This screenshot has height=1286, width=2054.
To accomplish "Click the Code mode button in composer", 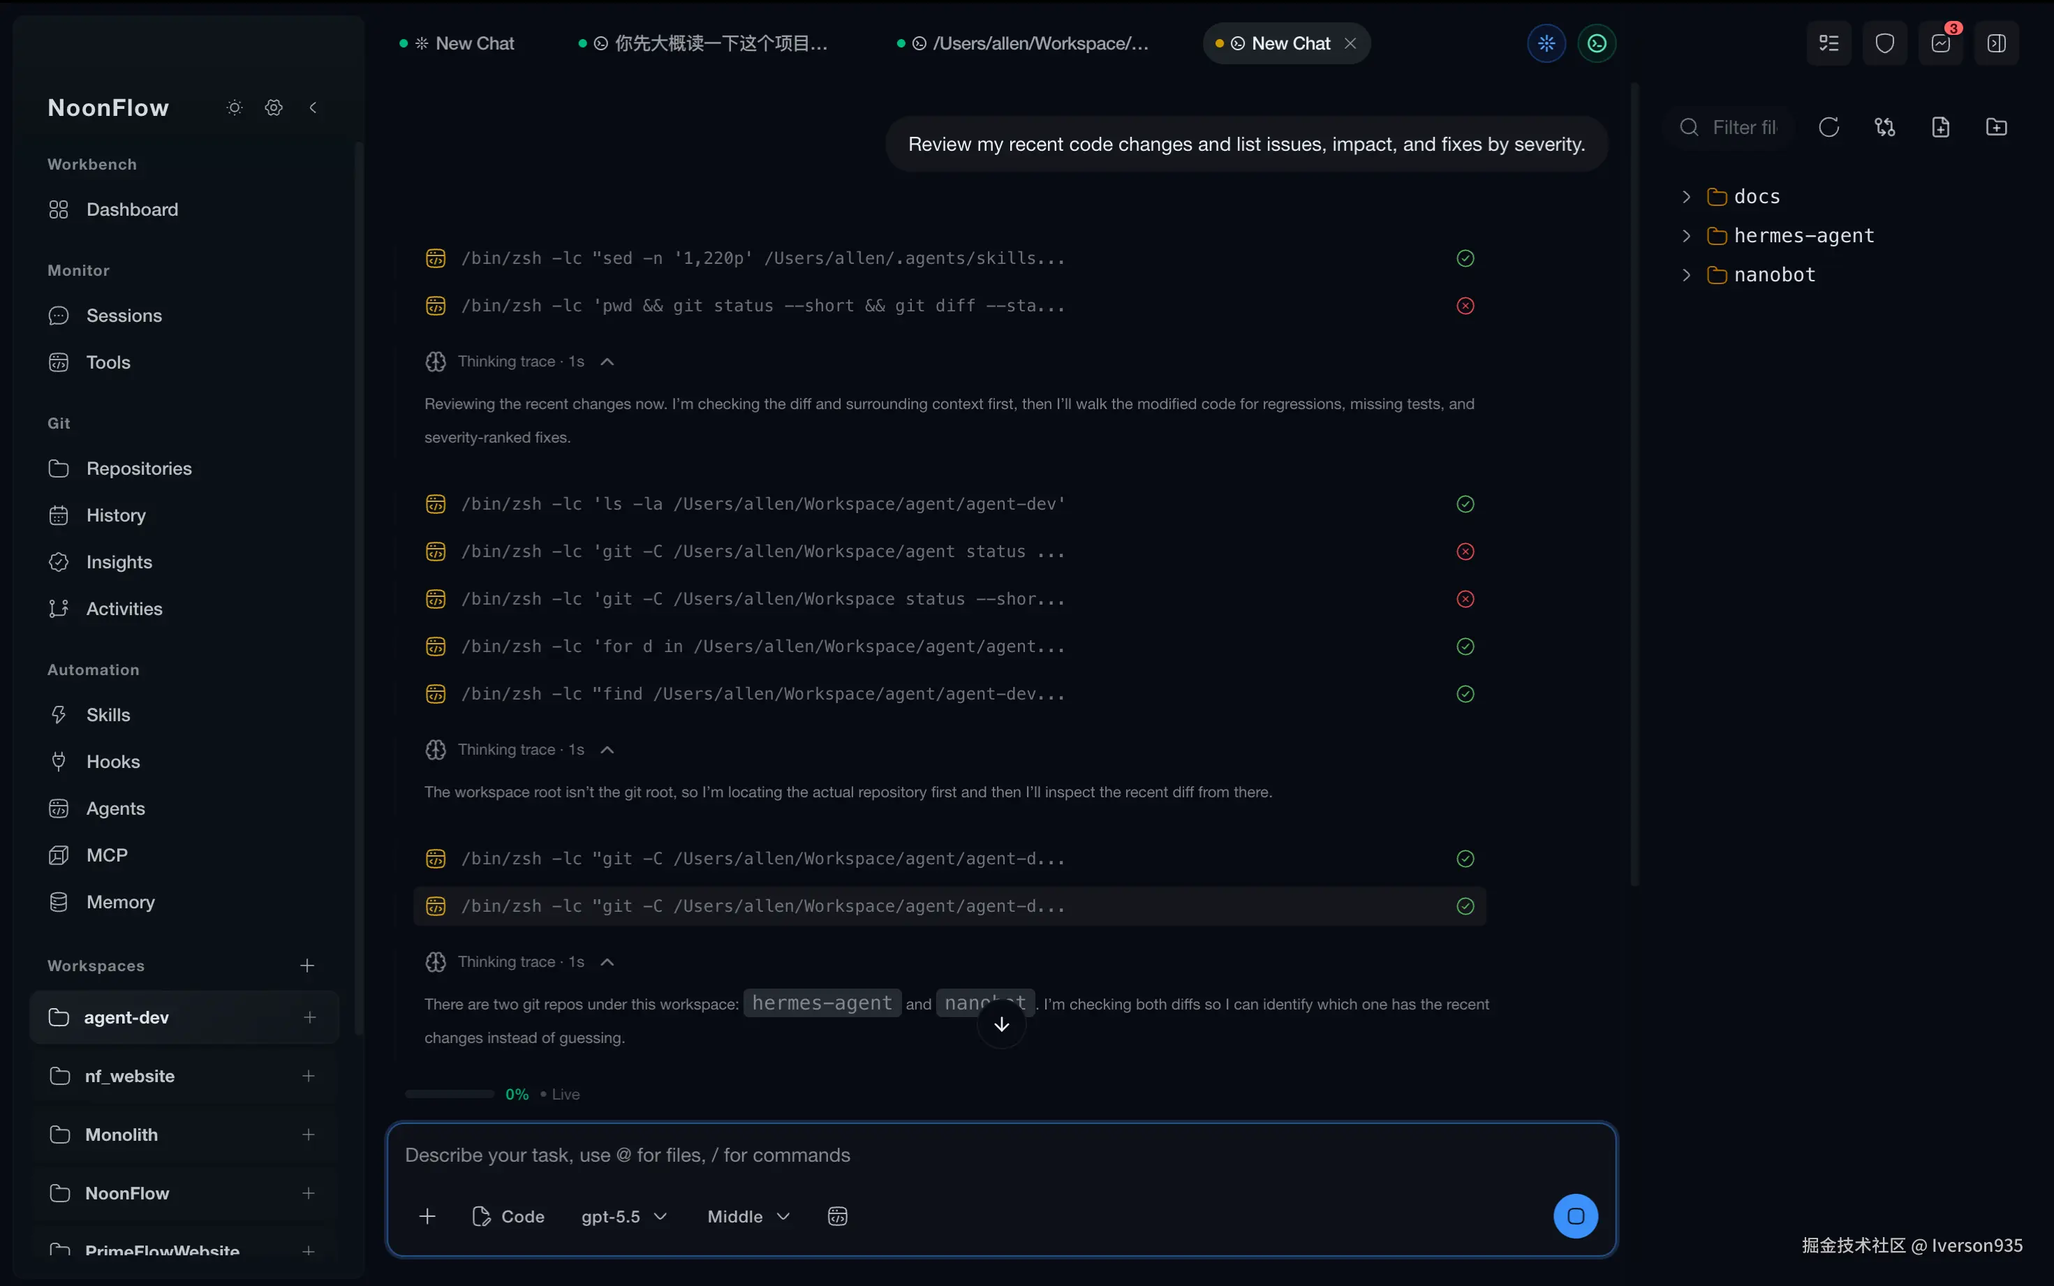I will click(508, 1216).
